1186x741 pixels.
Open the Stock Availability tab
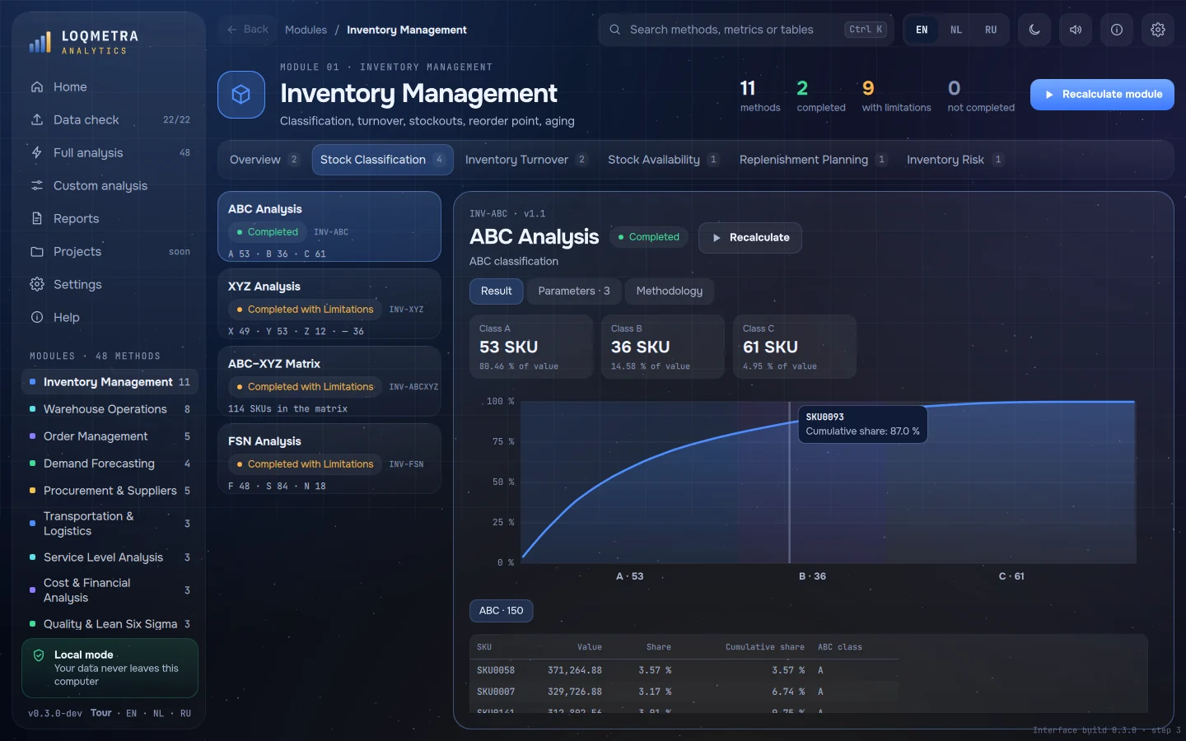[x=663, y=160]
